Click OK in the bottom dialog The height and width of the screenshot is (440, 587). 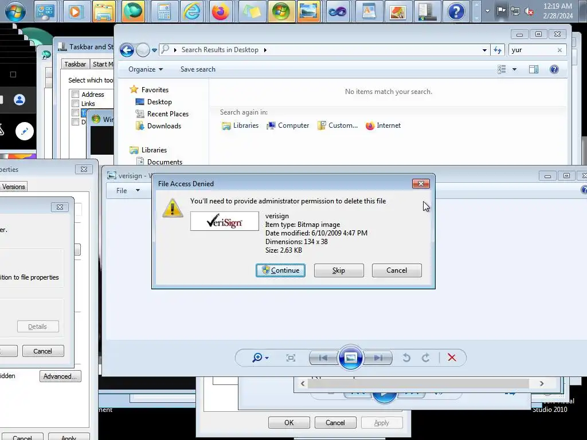[289, 422]
